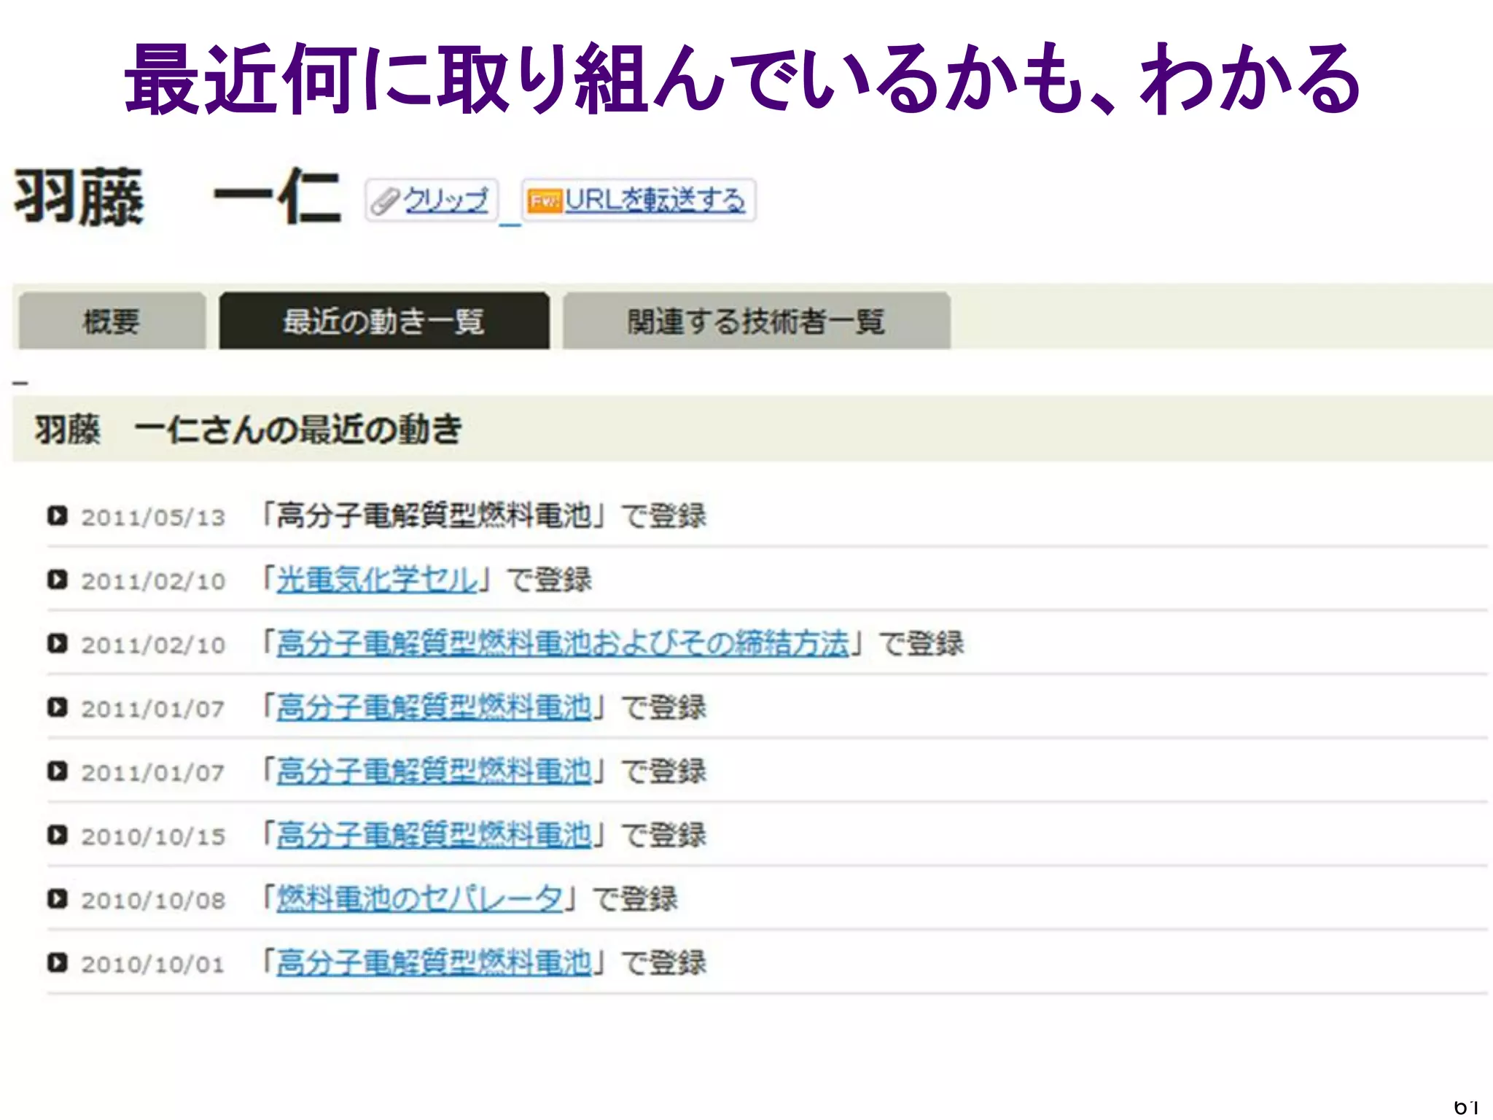Click the 羽藤 一仁さんの最近の動き heading
1493x1120 pixels.
click(x=248, y=429)
